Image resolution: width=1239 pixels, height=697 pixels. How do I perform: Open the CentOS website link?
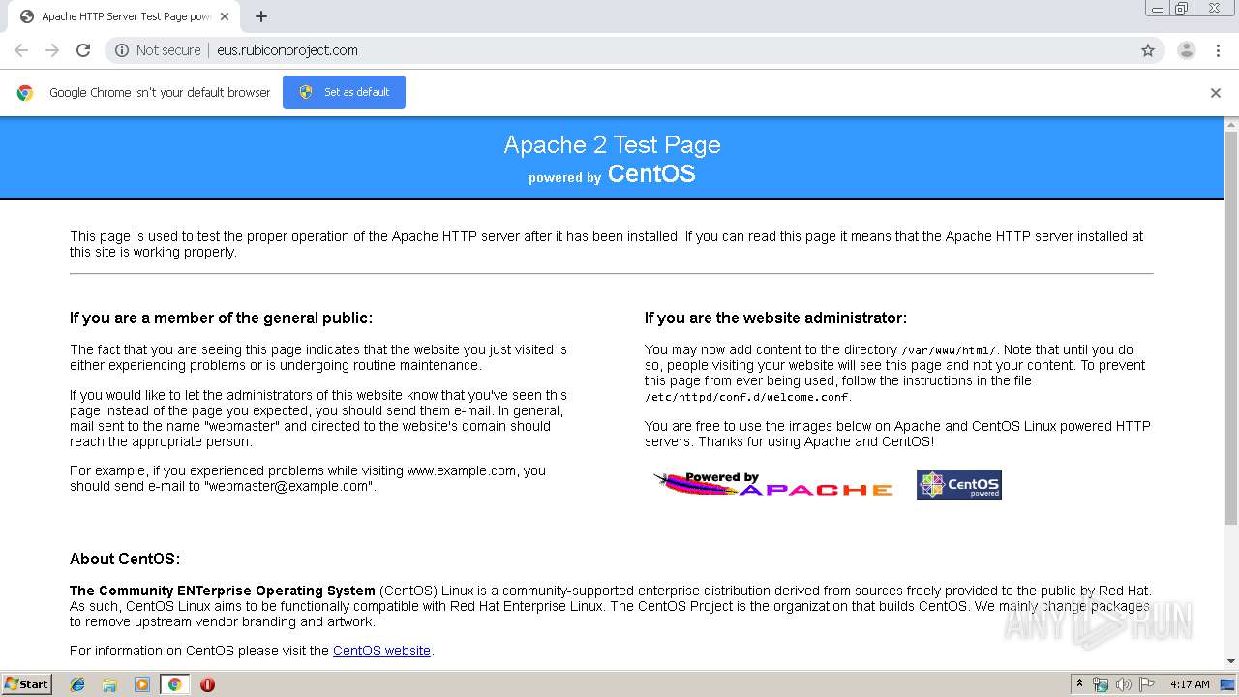click(381, 651)
